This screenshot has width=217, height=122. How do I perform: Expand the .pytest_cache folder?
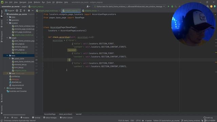click(10, 59)
